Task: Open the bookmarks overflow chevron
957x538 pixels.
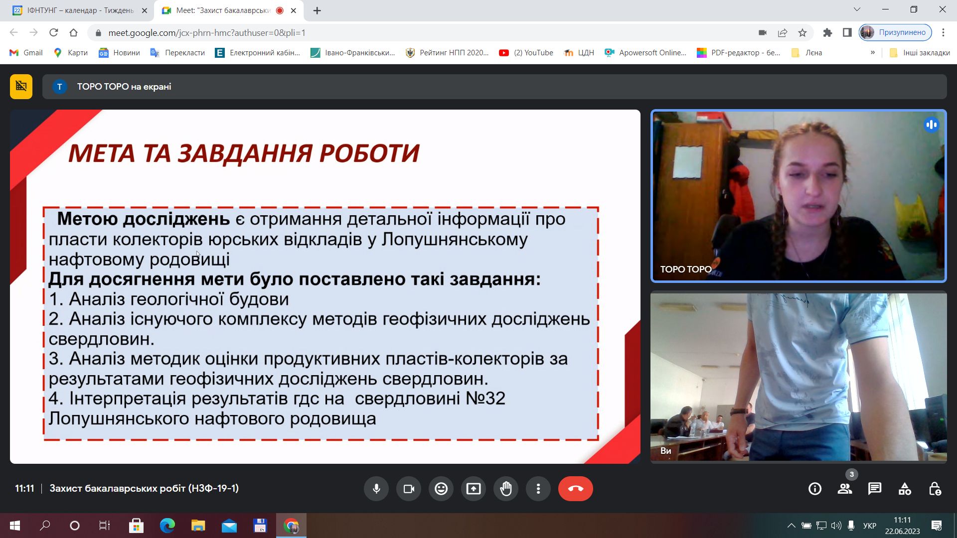Action: pos(873,52)
